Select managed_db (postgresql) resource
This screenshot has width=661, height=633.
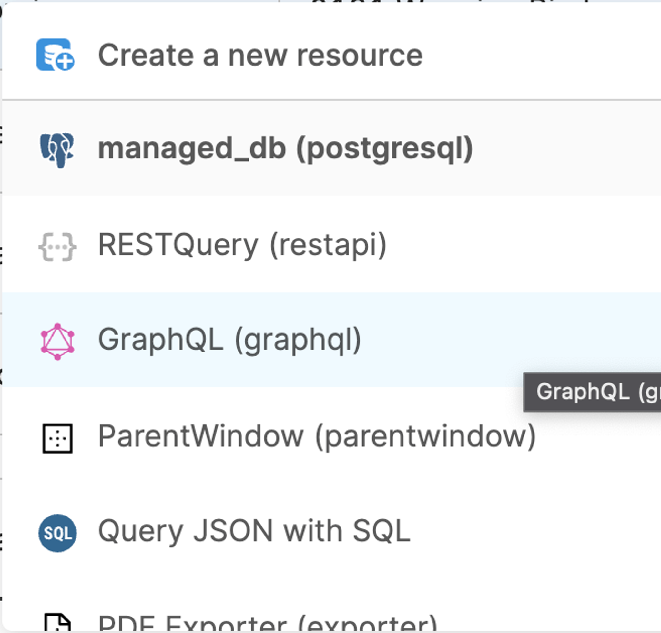click(x=331, y=148)
